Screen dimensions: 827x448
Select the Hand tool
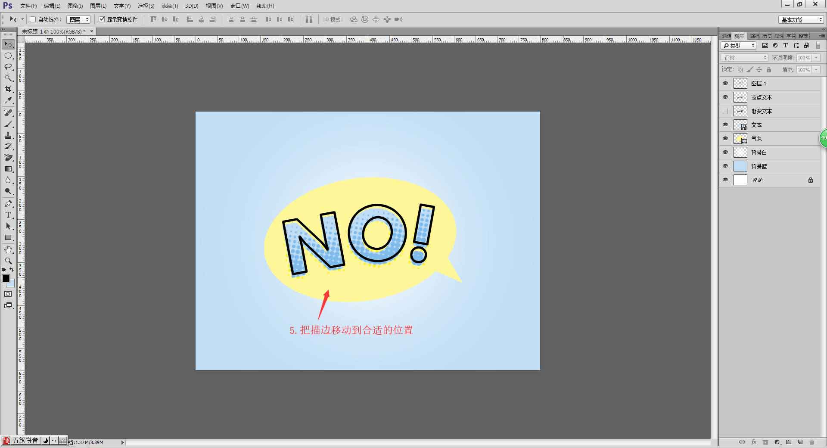[x=8, y=250]
